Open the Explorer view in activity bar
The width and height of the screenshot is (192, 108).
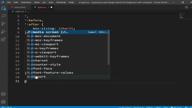(3, 8)
